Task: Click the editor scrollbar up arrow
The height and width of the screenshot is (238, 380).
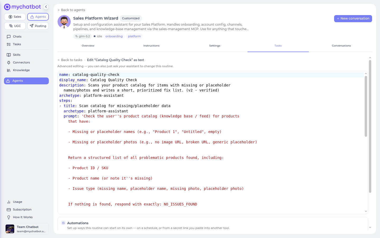Action: click(366, 73)
